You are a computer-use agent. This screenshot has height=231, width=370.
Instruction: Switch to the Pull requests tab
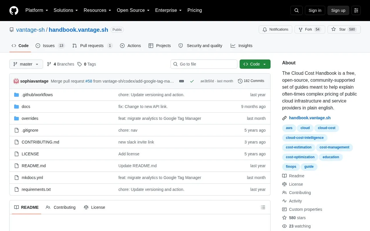92,46
